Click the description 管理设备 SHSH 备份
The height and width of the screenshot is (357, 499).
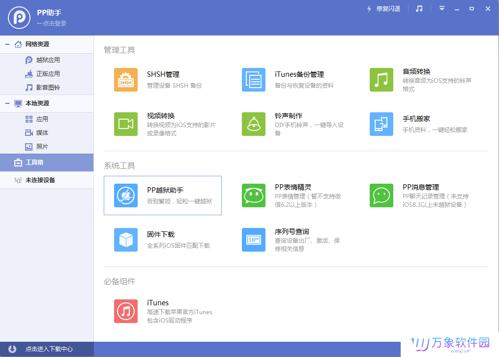click(175, 85)
